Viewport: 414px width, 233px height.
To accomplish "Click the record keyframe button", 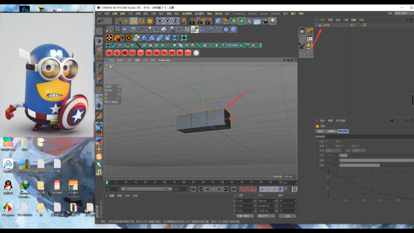I will pos(242,189).
